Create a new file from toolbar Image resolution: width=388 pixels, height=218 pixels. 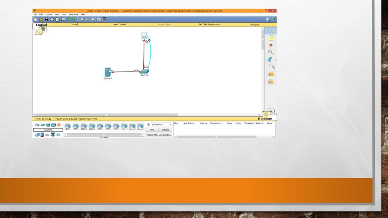point(35,19)
